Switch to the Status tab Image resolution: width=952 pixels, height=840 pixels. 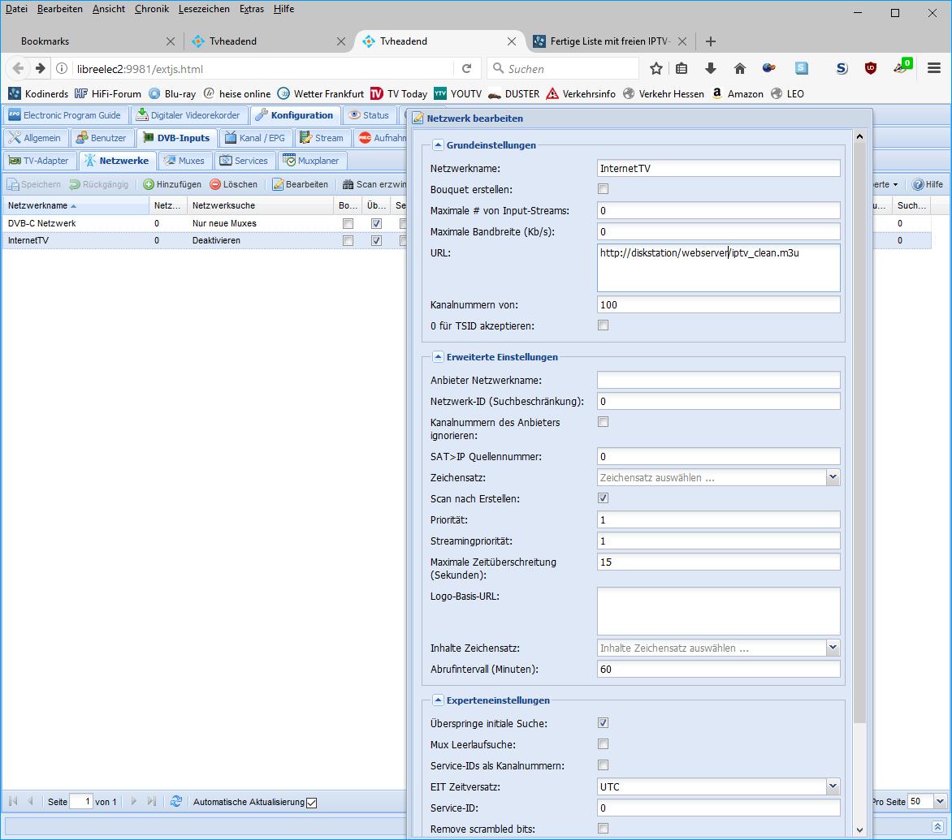click(369, 115)
